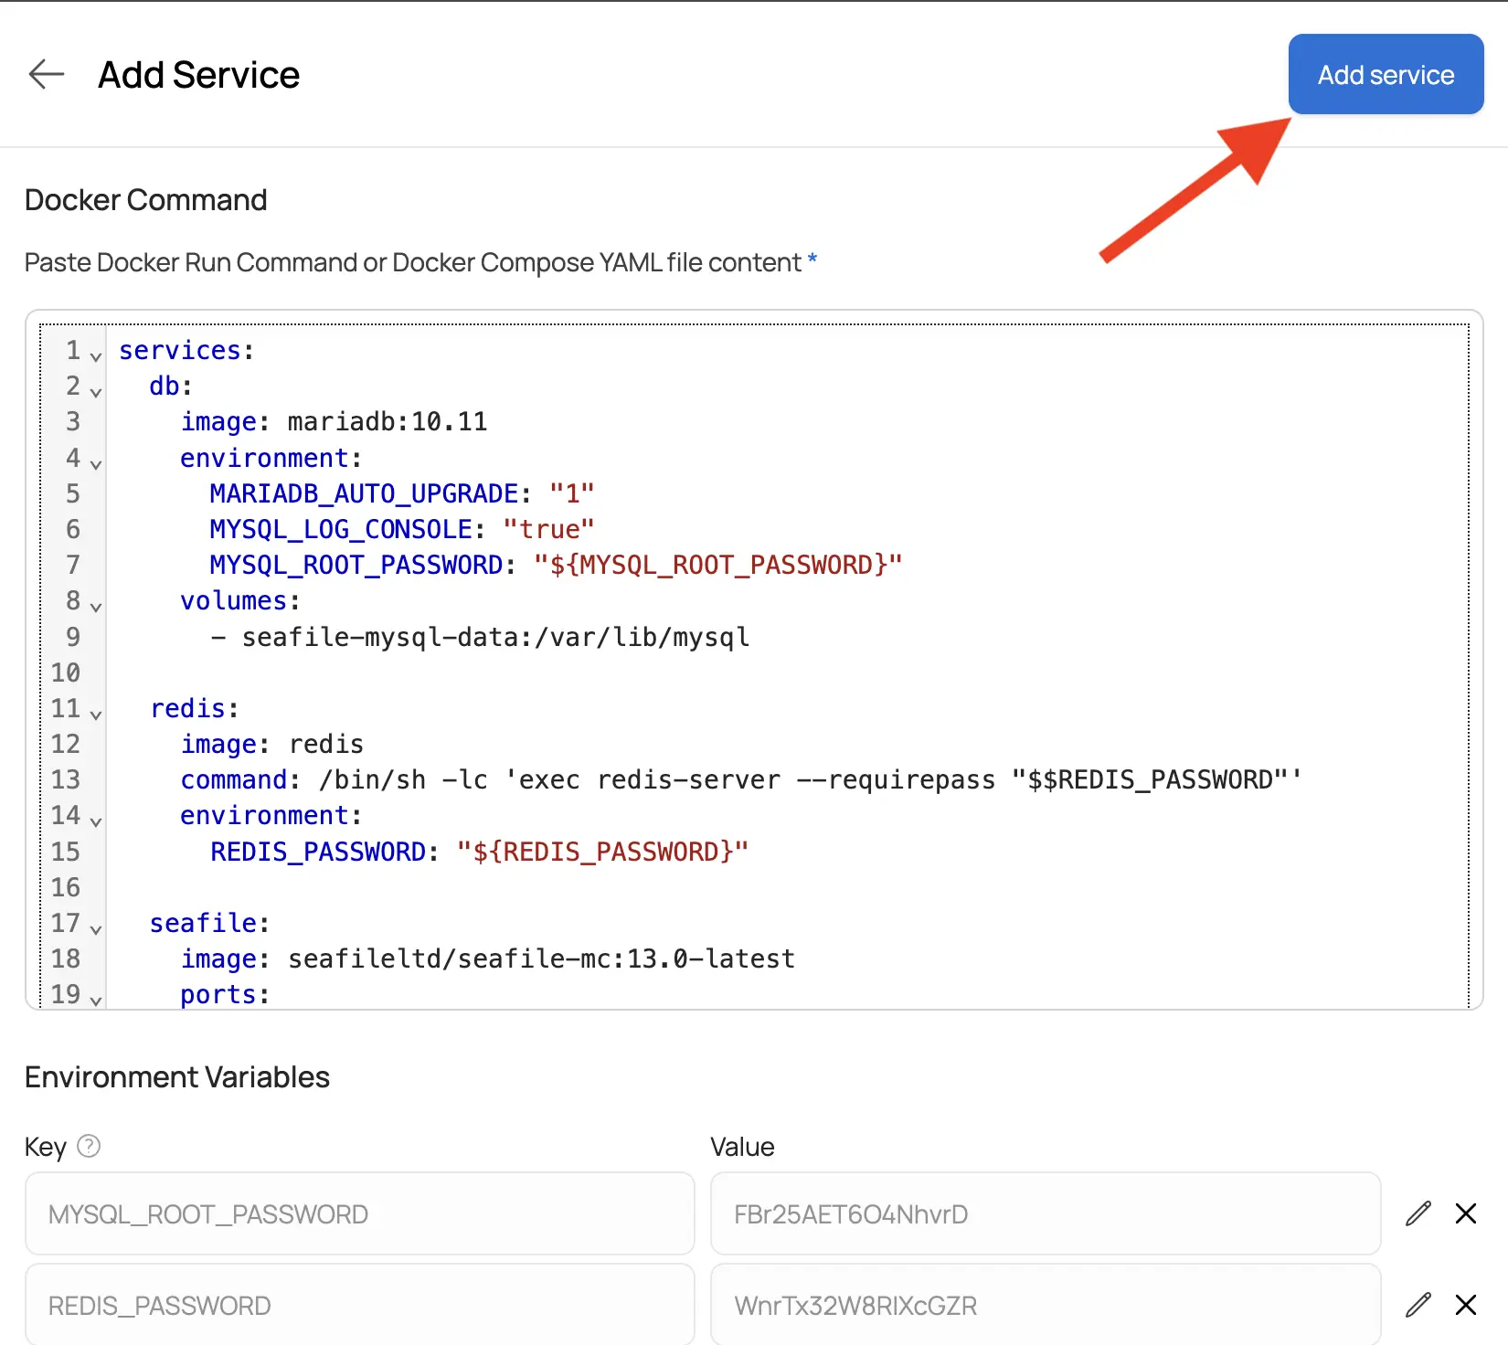Remove the MYSQL_ROOT_PASSWORD variable with X icon
Viewport: 1508px width, 1345px height.
(x=1466, y=1213)
